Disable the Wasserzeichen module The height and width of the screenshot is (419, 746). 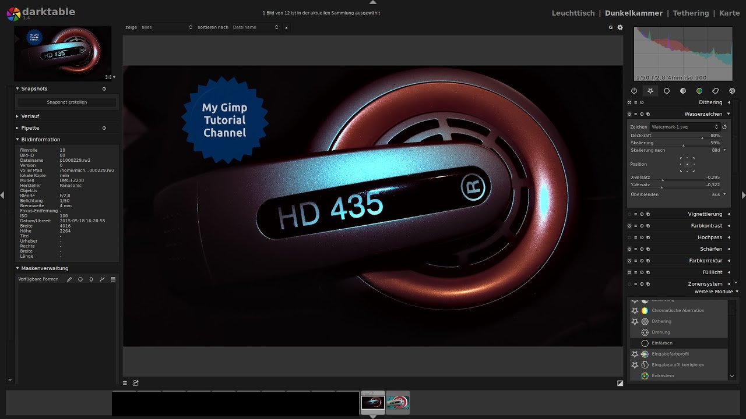(629, 114)
